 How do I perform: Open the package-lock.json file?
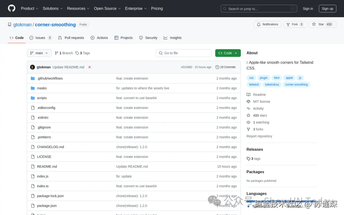click(x=50, y=196)
